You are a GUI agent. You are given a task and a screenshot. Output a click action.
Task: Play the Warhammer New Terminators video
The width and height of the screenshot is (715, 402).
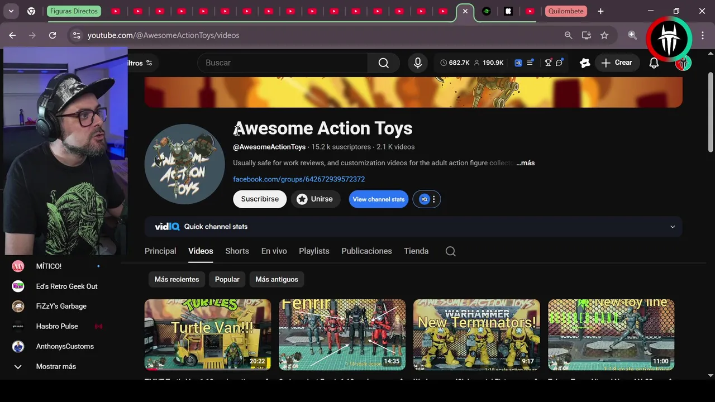tap(476, 334)
